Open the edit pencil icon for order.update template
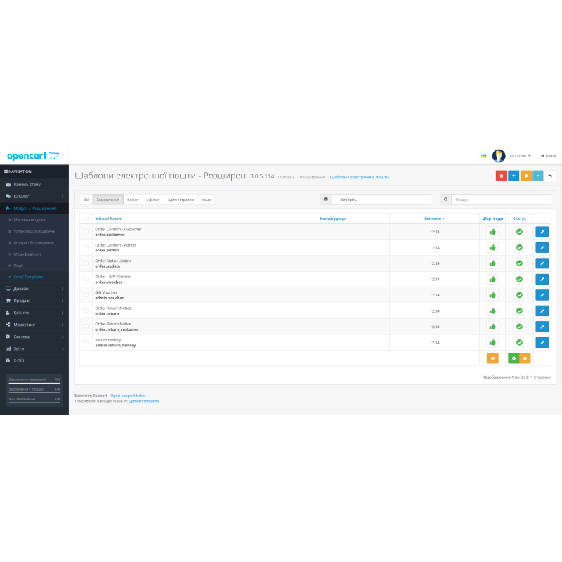Viewport: 562px width, 562px height. (x=542, y=263)
